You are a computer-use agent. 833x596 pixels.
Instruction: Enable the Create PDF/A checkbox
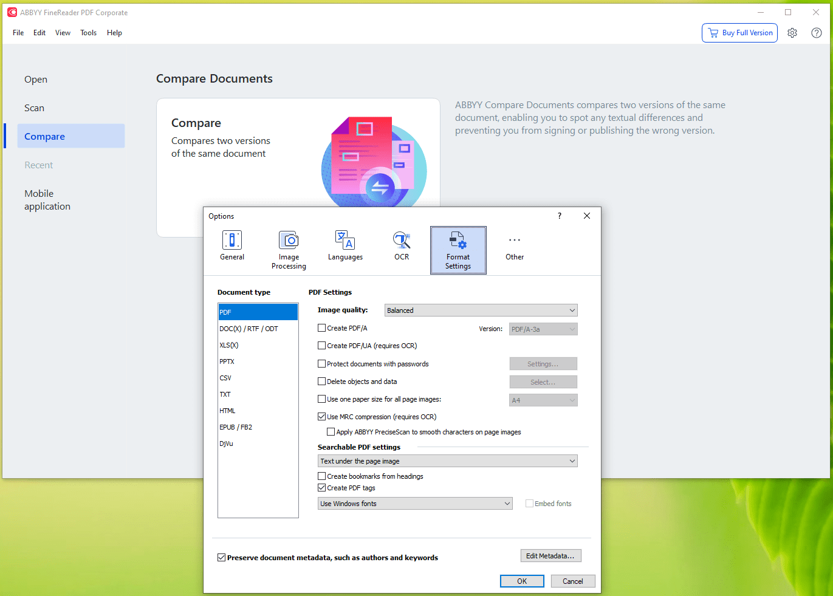point(322,328)
